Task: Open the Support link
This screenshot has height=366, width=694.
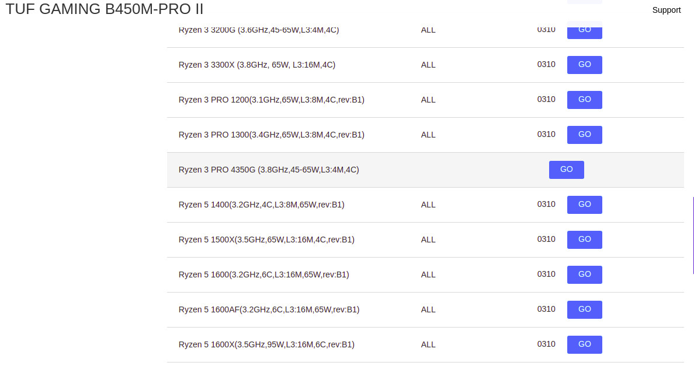Action: pos(666,10)
